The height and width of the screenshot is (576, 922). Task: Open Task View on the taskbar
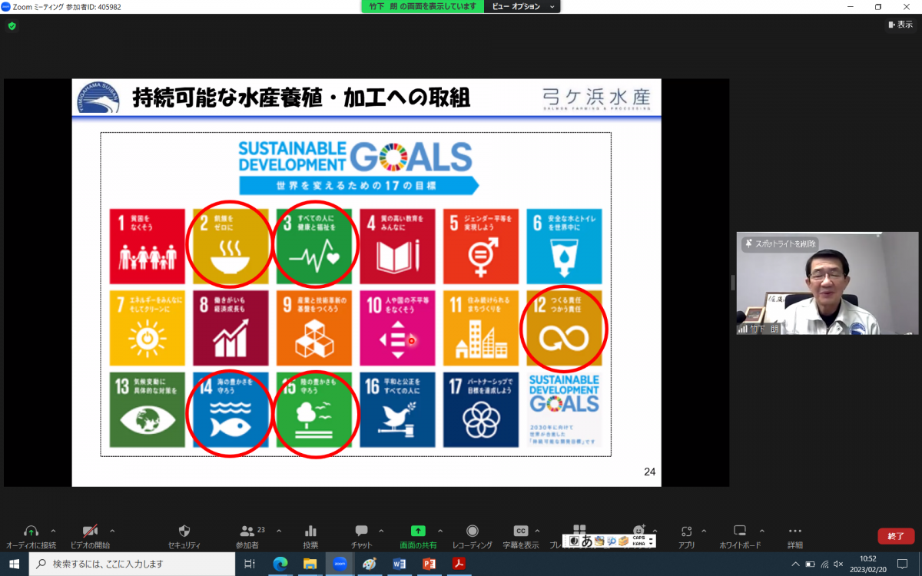pos(249,564)
